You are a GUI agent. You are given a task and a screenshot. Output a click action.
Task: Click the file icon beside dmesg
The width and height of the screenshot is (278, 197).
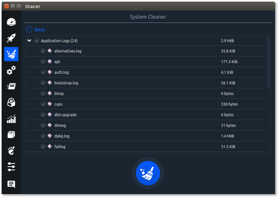pyautogui.click(x=50, y=125)
